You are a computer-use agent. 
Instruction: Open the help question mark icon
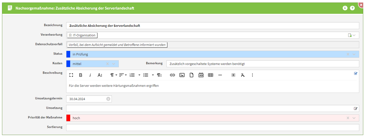click(352, 8)
